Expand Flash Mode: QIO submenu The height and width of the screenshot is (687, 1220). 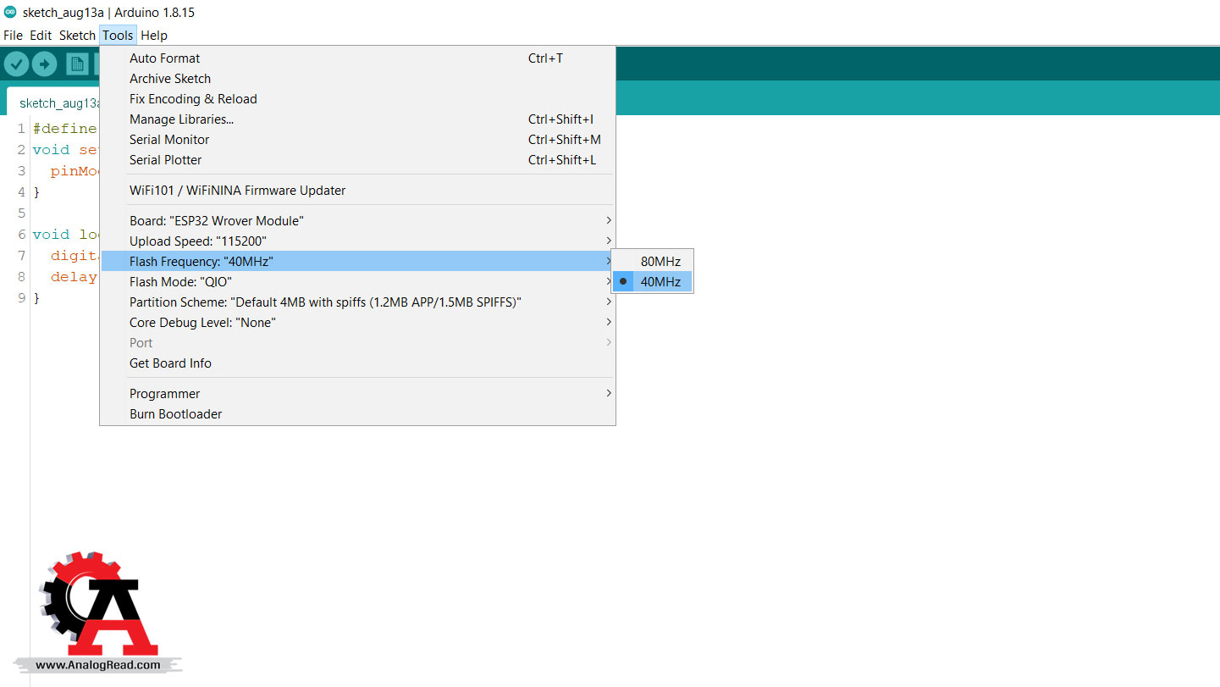coord(357,282)
